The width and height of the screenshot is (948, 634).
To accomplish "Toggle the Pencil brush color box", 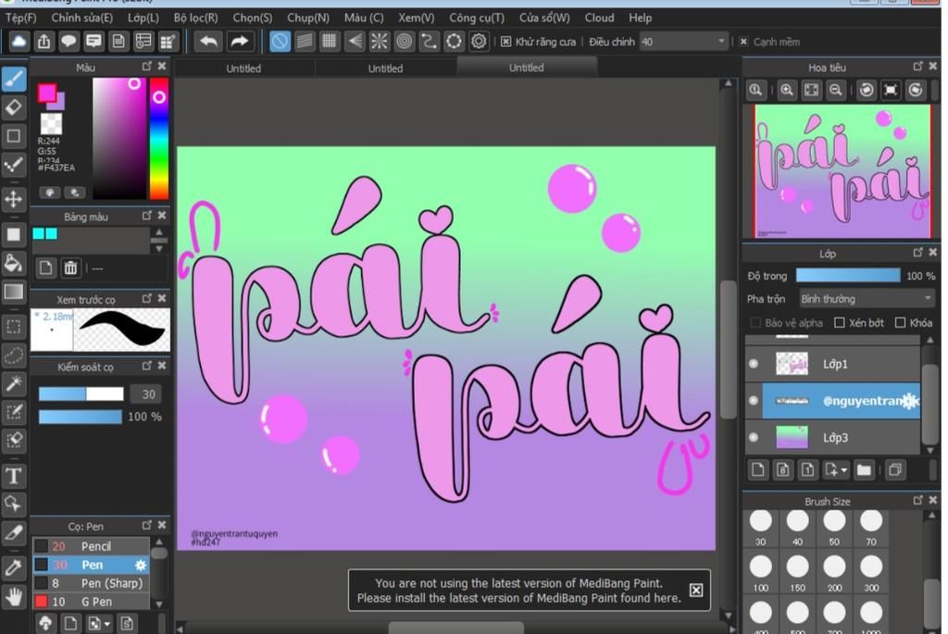I will [41, 546].
